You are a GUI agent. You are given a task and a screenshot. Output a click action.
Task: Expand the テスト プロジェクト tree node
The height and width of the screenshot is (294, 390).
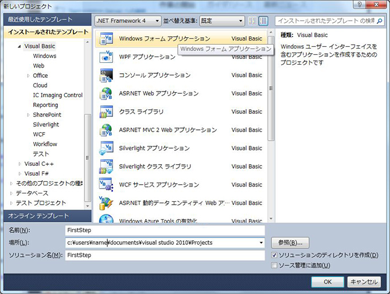click(11, 203)
